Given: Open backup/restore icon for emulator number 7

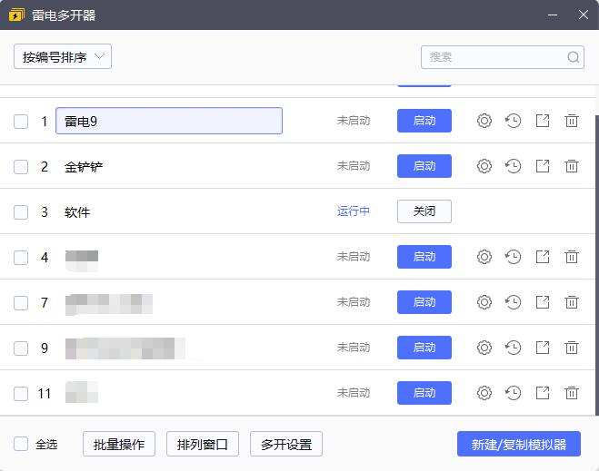Looking at the screenshot, I should click(x=513, y=302).
